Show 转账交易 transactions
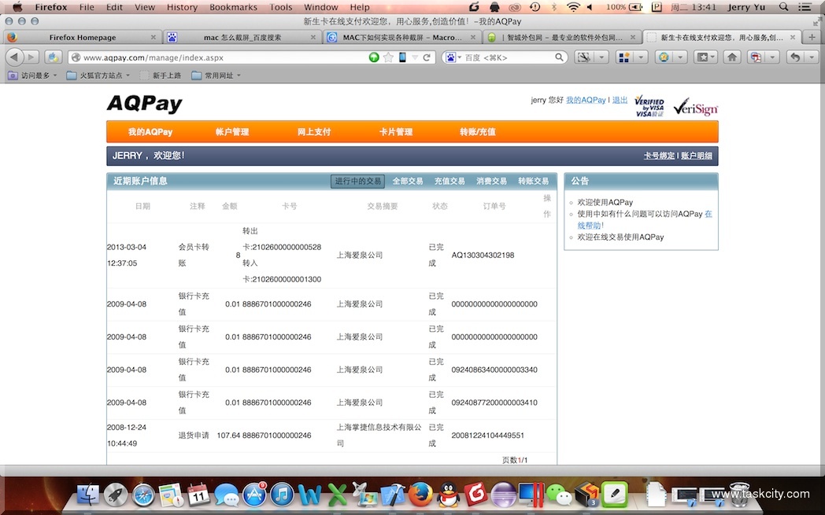The height and width of the screenshot is (515, 825). pos(533,181)
